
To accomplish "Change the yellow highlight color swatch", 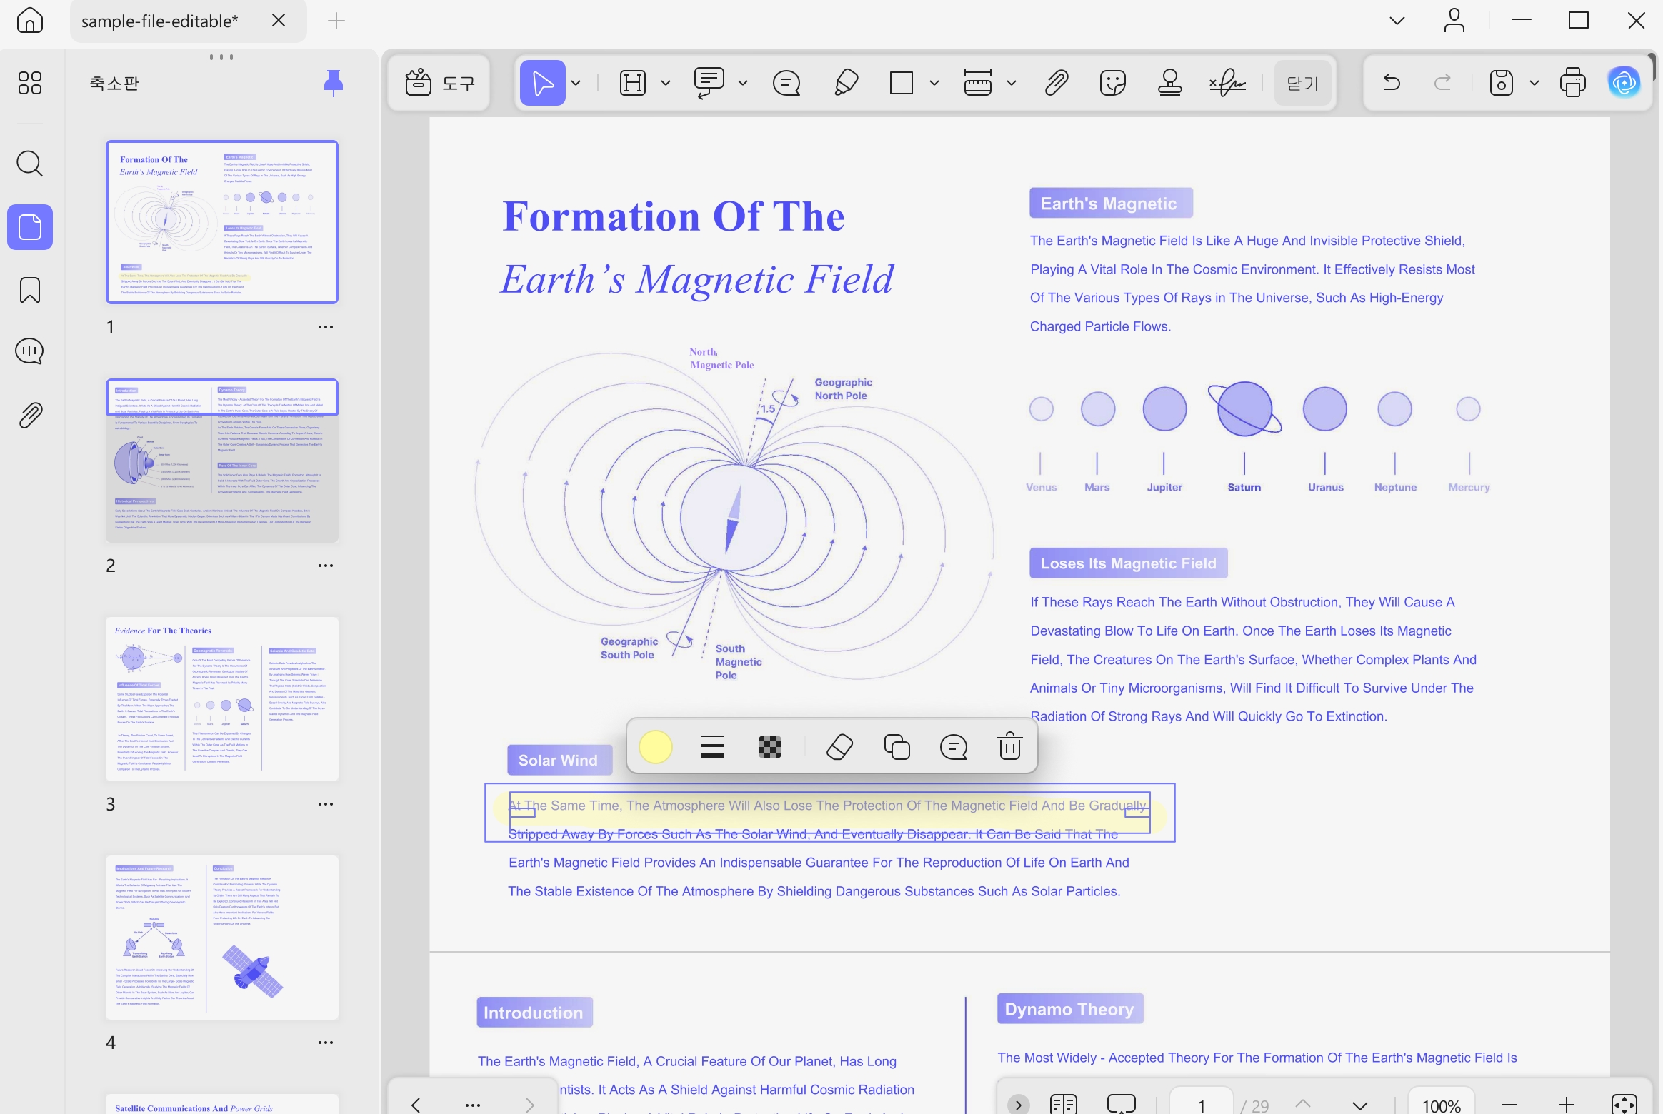I will pyautogui.click(x=655, y=747).
